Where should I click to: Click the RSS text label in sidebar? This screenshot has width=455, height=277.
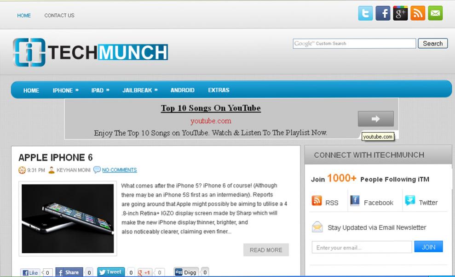(332, 203)
